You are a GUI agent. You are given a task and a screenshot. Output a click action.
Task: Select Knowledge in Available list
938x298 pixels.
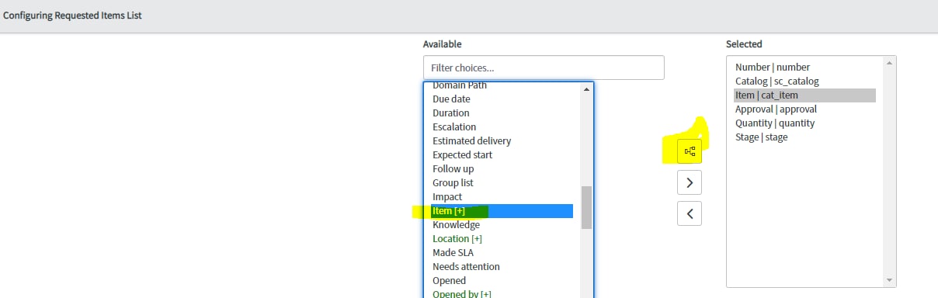point(502,225)
